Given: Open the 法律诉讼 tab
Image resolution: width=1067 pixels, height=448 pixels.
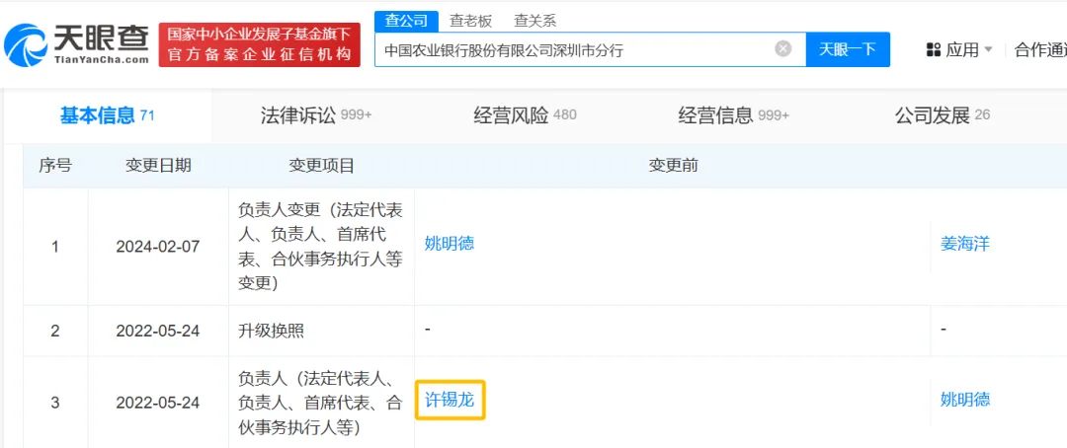Looking at the screenshot, I should point(316,115).
